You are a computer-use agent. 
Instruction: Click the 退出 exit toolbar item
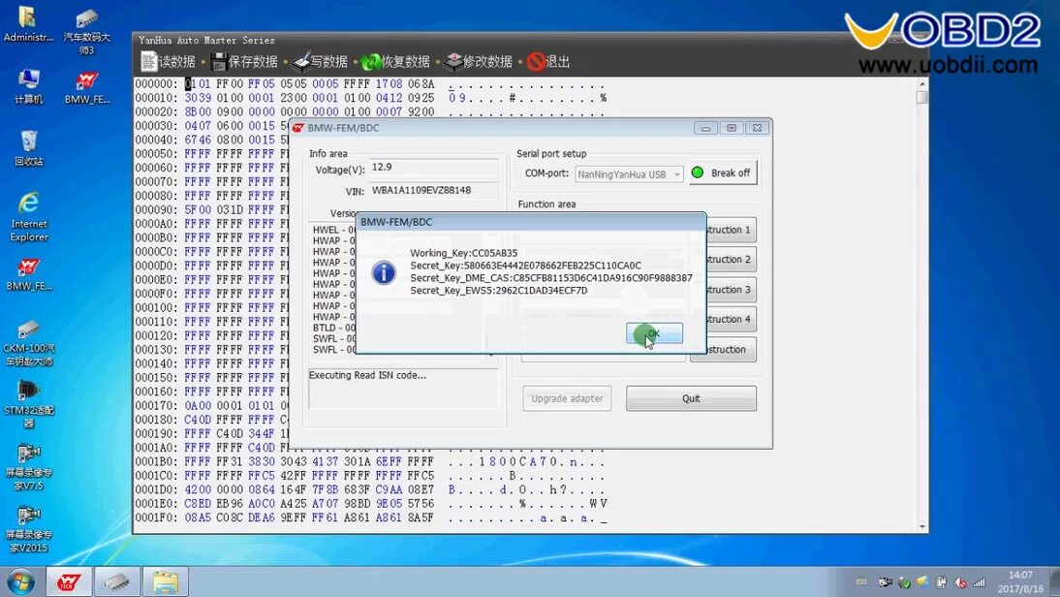pyautogui.click(x=549, y=61)
